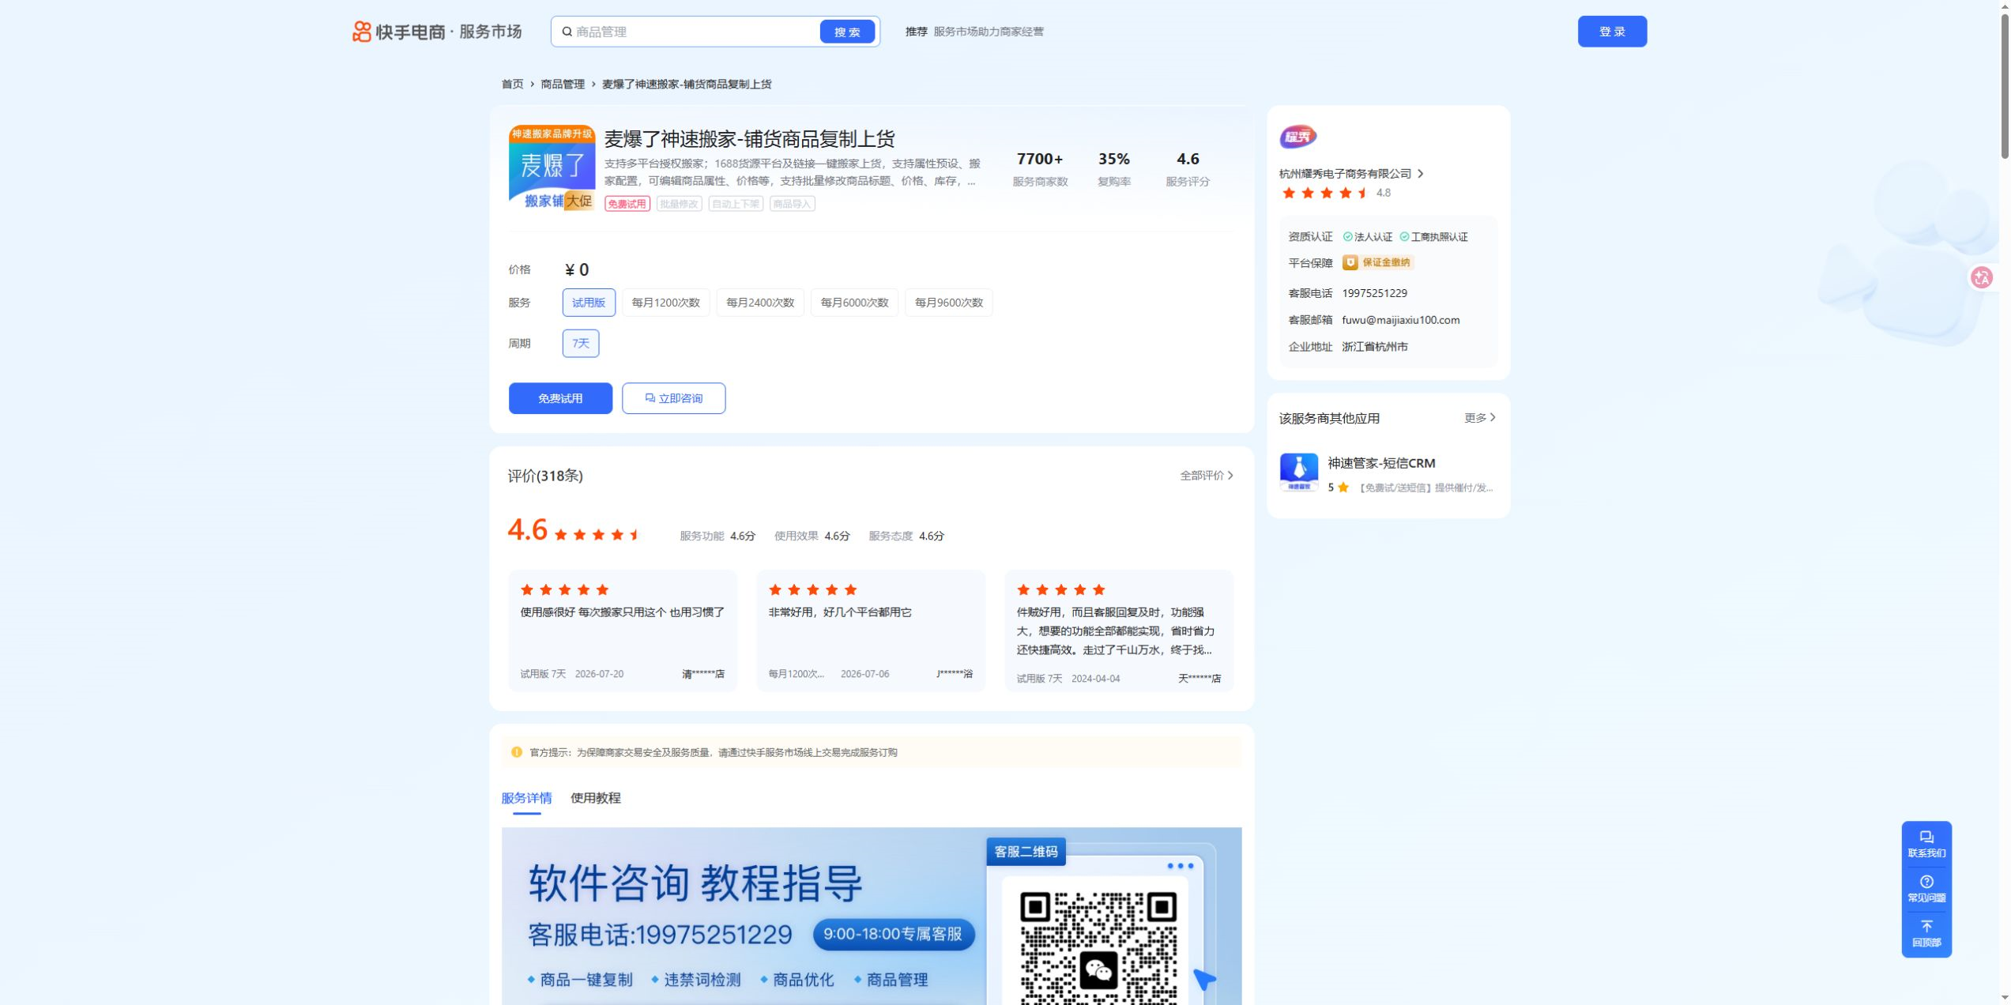This screenshot has height=1005, width=2011.
Task: Click the 联系我们 chat icon
Action: point(1926,837)
